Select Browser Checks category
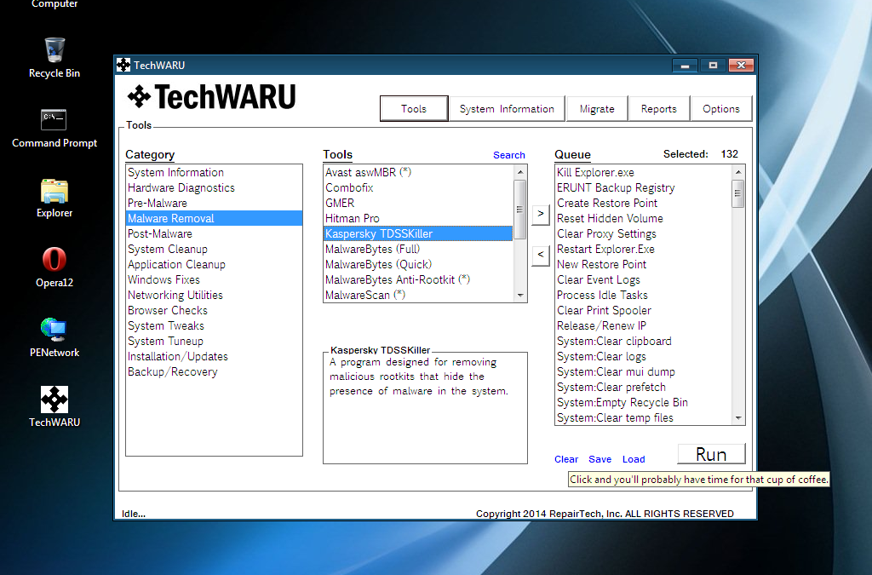This screenshot has height=575, width=872. coord(214,310)
